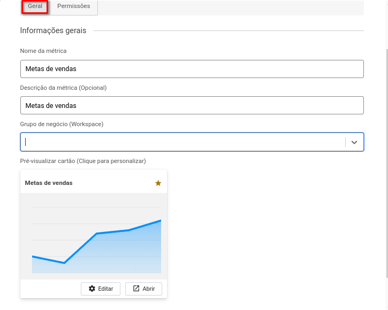388x310 pixels.
Task: Click the open-external icon beside Abrir
Action: coord(136,289)
